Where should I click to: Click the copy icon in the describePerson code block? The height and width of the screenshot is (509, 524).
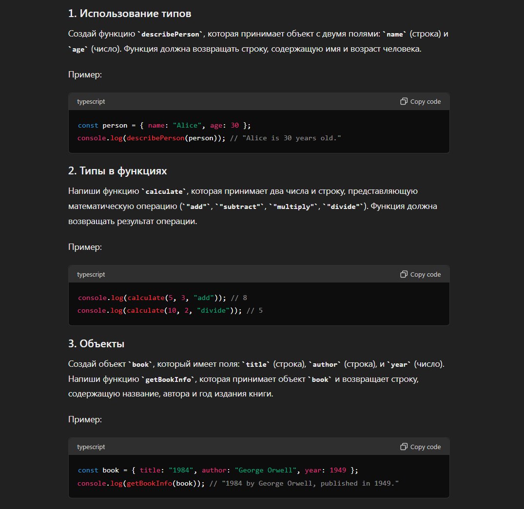(x=404, y=102)
